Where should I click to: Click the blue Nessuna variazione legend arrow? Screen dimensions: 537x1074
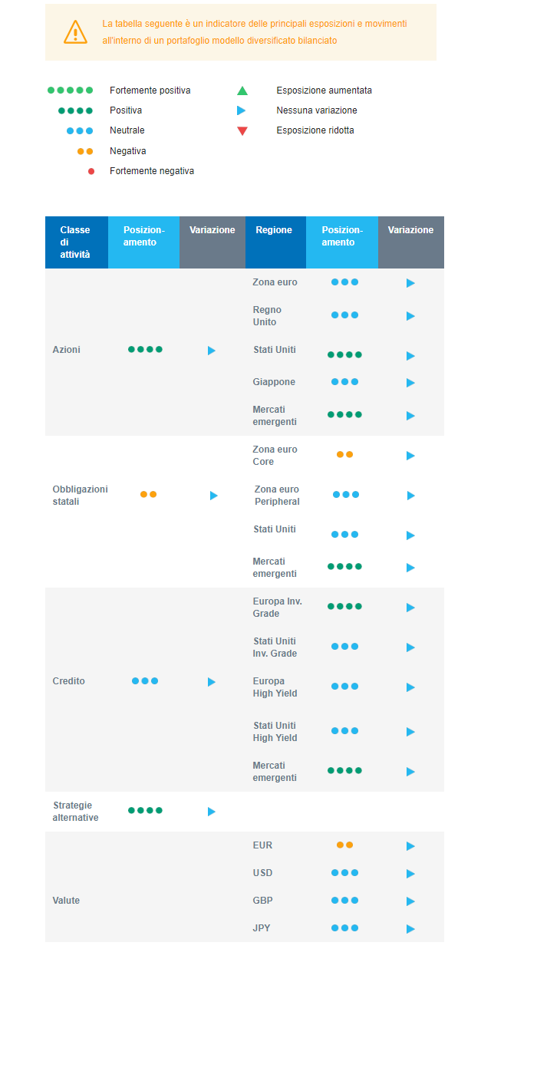coord(242,110)
